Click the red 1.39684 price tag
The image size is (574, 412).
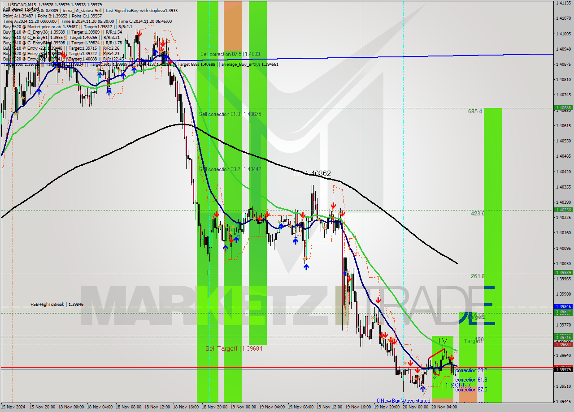[563, 344]
